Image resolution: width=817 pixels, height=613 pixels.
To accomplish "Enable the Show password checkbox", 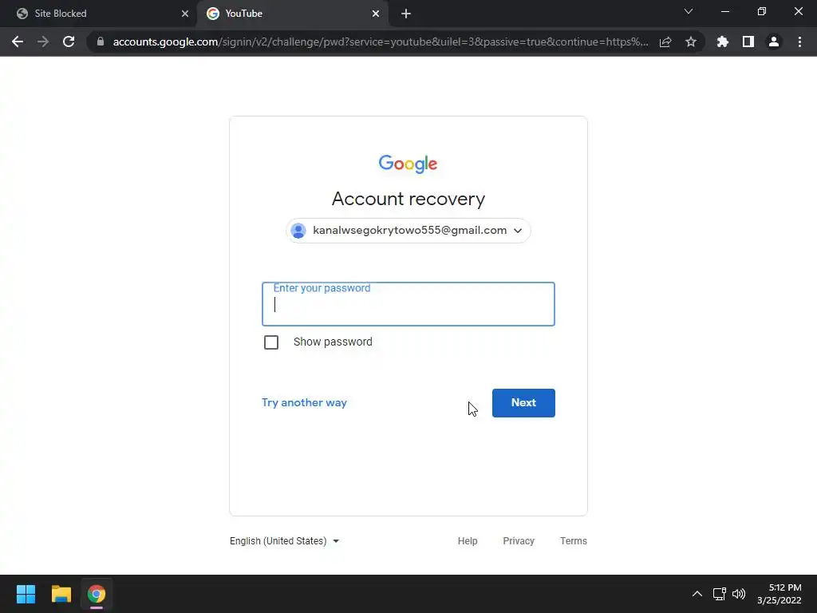I will pyautogui.click(x=271, y=342).
